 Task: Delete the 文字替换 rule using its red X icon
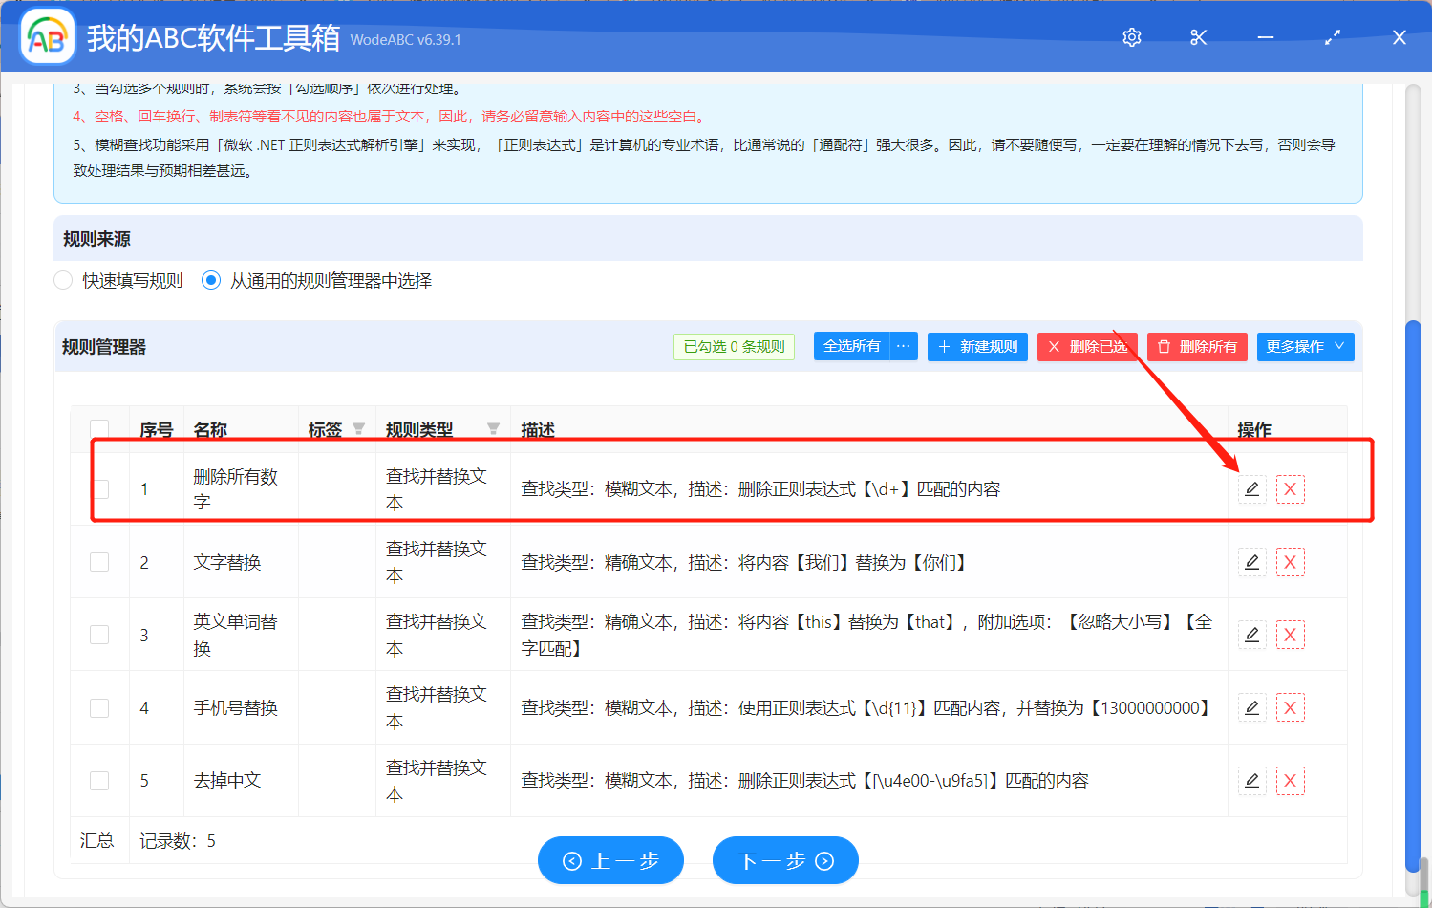click(x=1290, y=562)
